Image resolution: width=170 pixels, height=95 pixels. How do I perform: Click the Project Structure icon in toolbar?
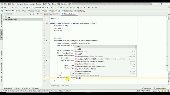(89, 8)
